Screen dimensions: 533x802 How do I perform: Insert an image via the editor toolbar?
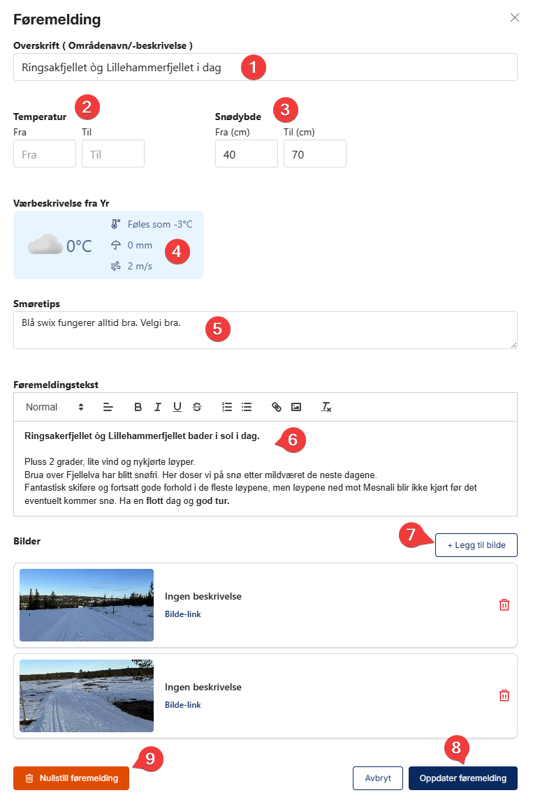coord(296,407)
